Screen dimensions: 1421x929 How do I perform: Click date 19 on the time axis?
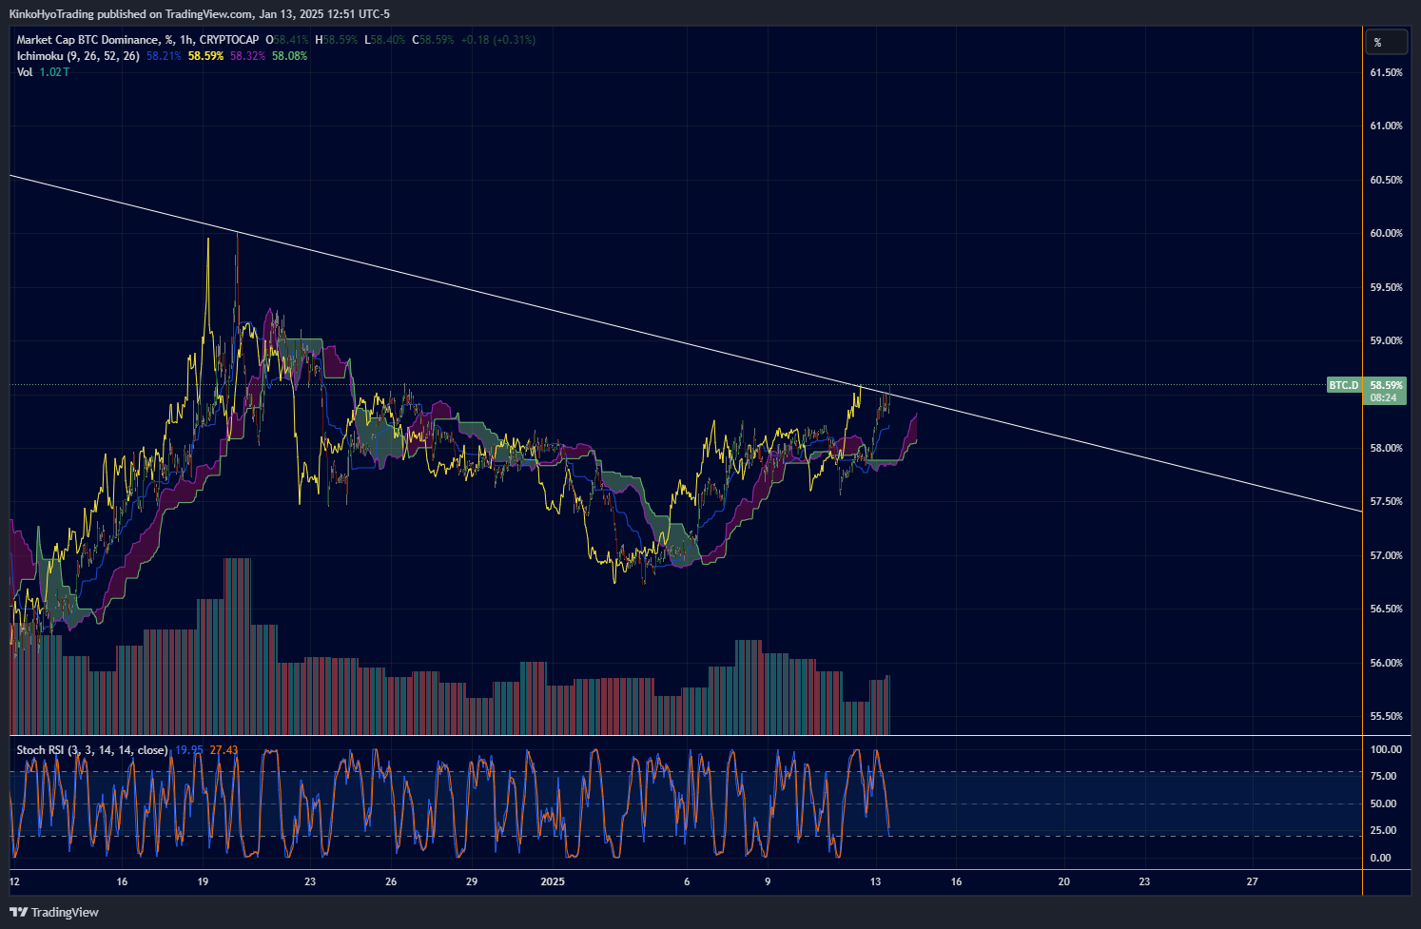point(203,881)
